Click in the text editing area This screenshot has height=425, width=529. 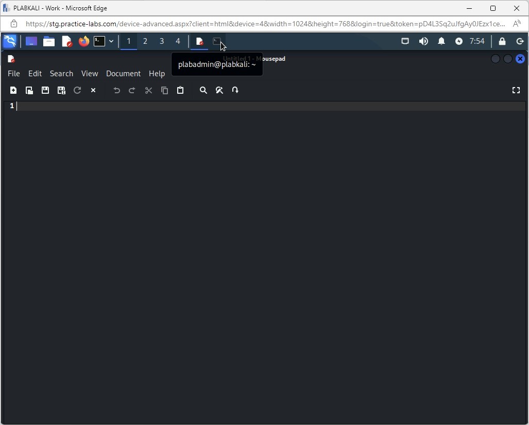click(x=258, y=232)
